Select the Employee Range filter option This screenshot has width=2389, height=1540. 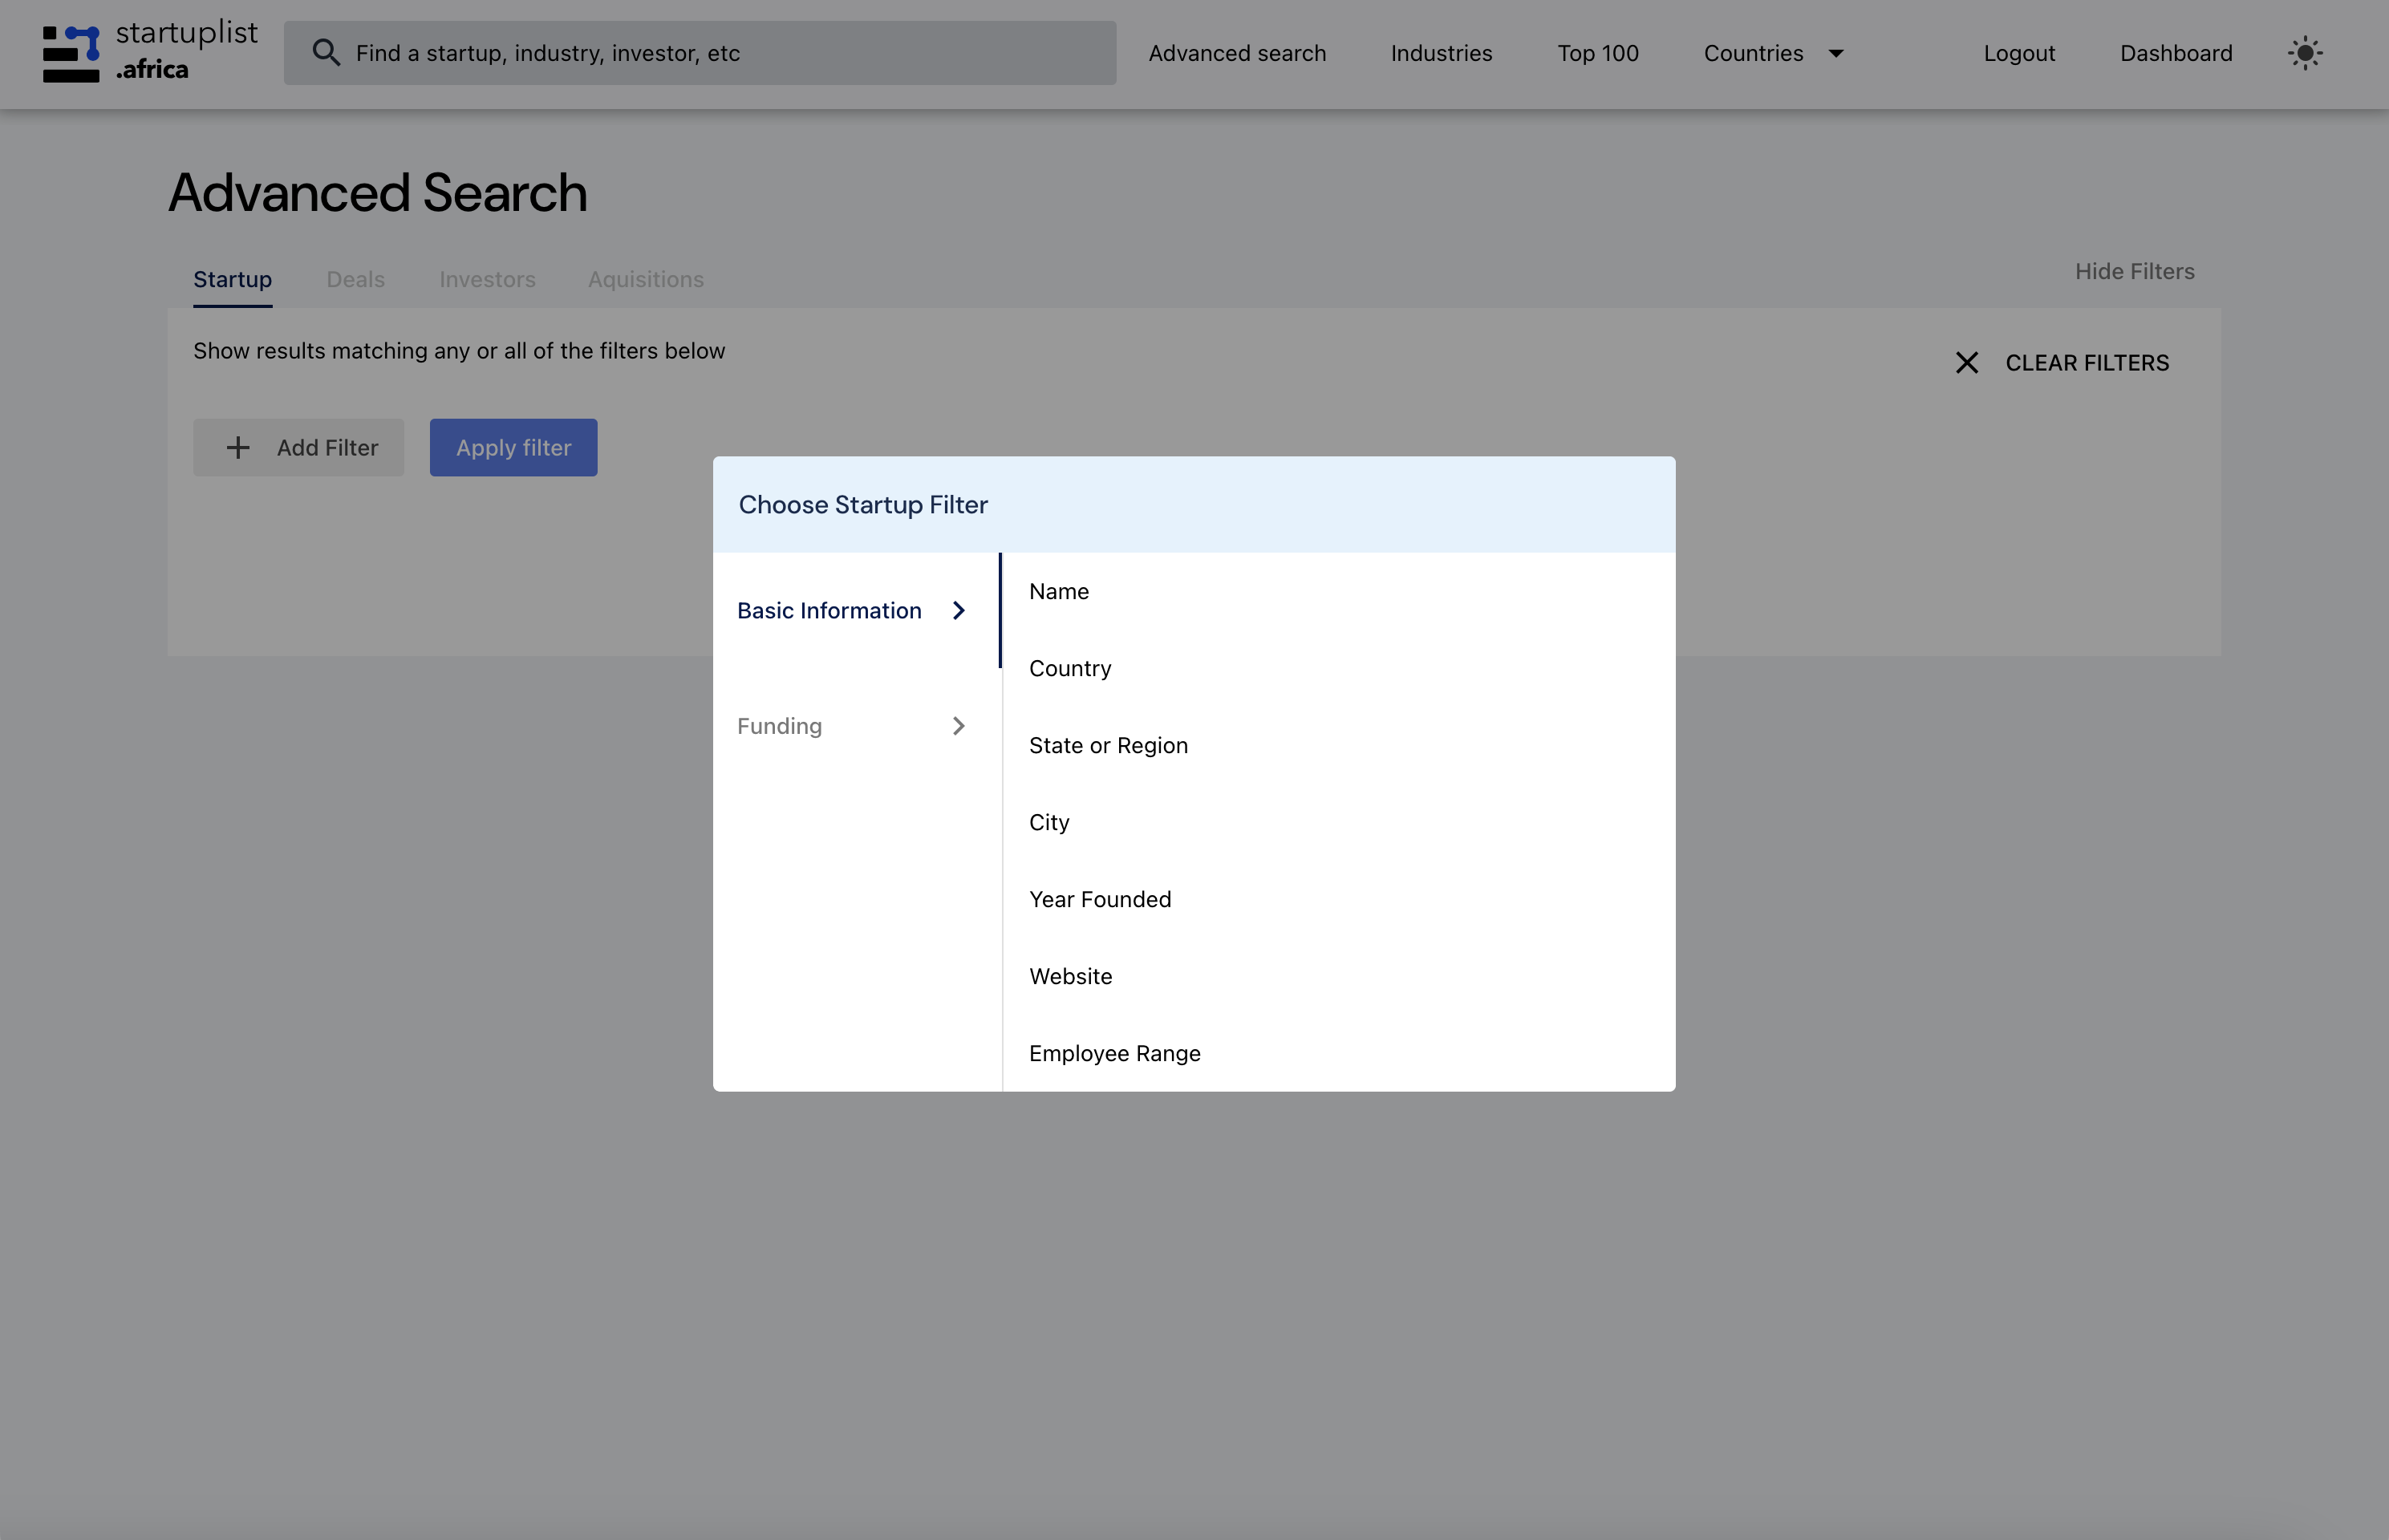(x=1114, y=1053)
